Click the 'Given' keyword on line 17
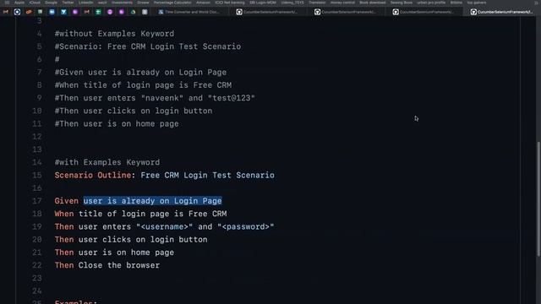541x304 pixels. [x=66, y=201]
